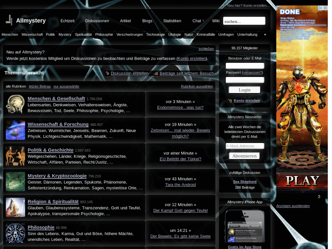Expand more categories with the plus
Screen dimensions: 332x249
point(265,34)
